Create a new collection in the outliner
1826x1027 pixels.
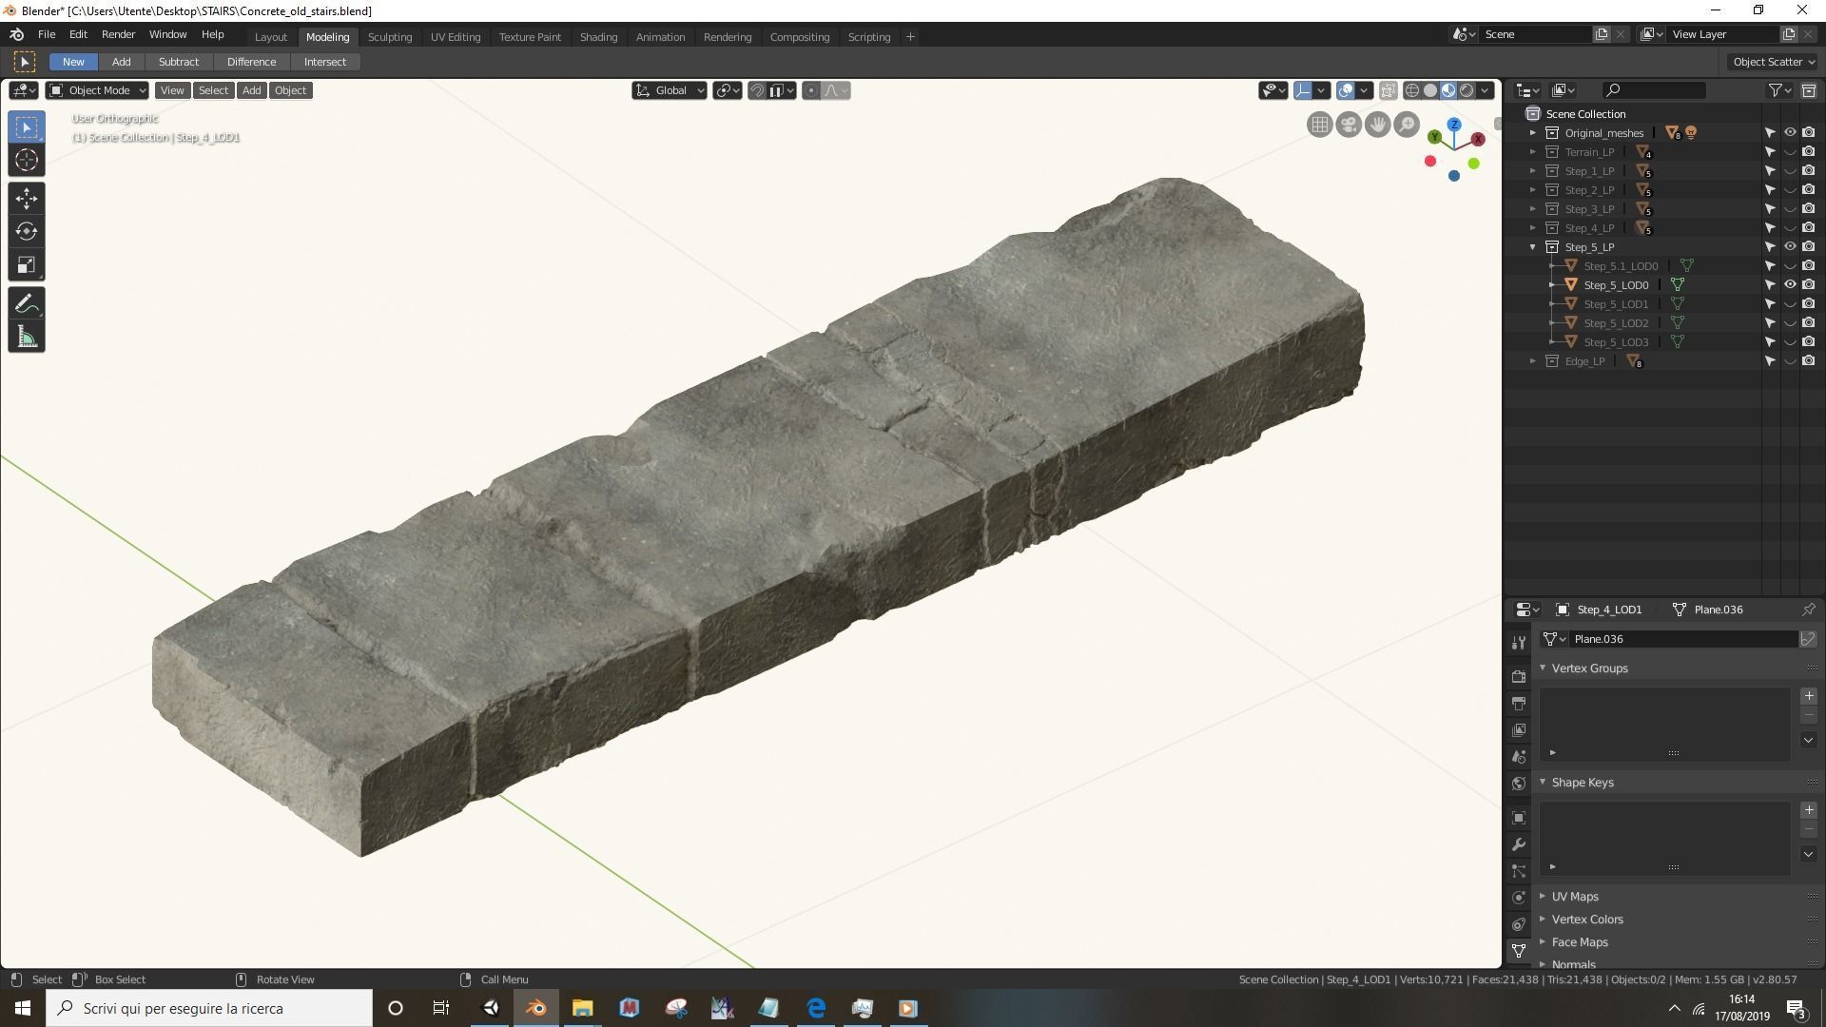[1809, 90]
